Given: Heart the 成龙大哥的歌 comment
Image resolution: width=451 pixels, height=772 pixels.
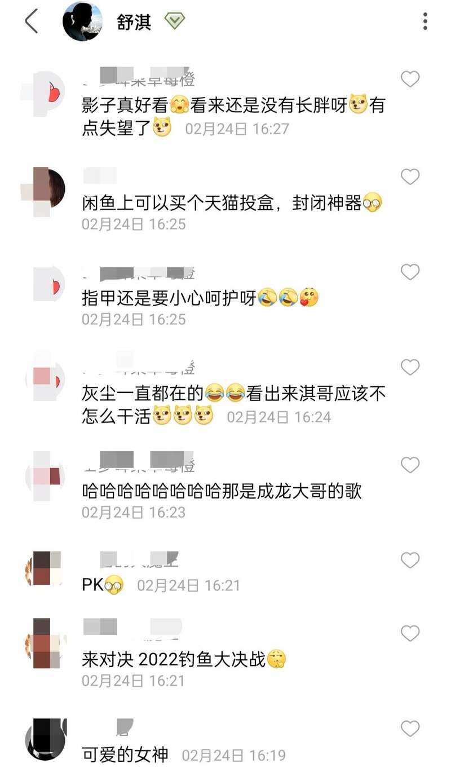Looking at the screenshot, I should click(x=410, y=465).
